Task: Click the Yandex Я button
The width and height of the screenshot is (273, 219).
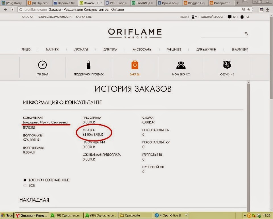Action: pyautogui.click(x=13, y=10)
